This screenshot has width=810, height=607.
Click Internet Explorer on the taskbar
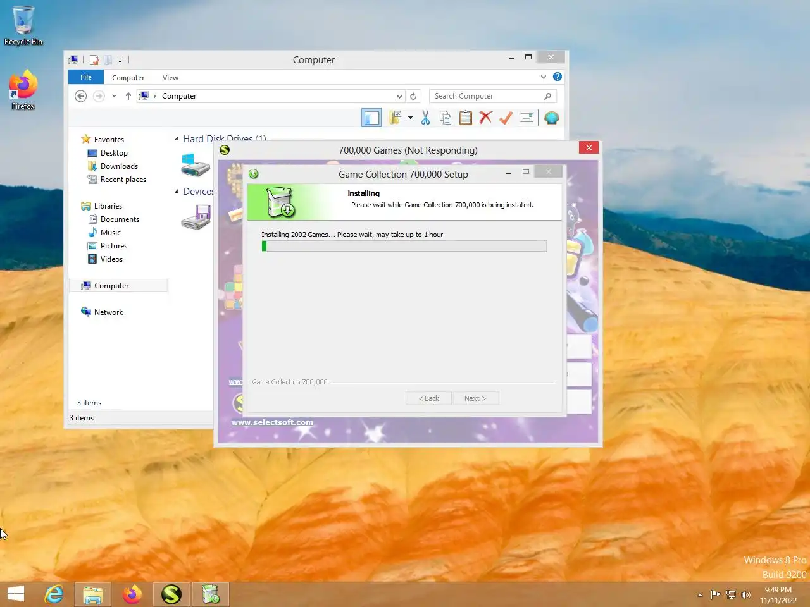(54, 594)
